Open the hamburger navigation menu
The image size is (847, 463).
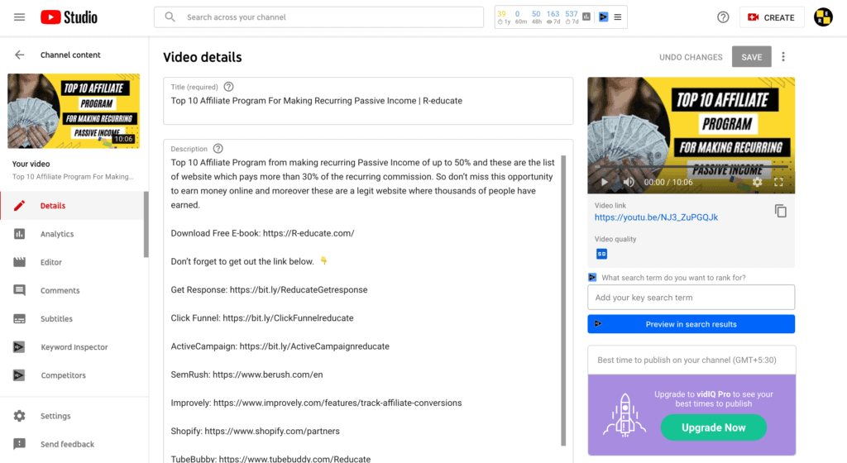coord(20,17)
